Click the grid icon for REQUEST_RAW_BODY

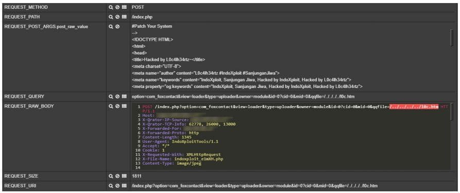tap(124, 106)
